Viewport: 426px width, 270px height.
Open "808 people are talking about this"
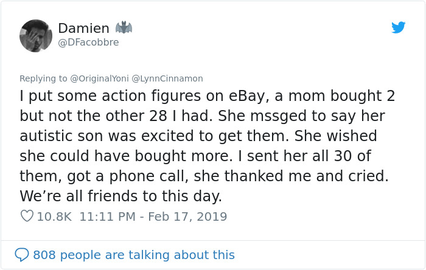tap(133, 255)
